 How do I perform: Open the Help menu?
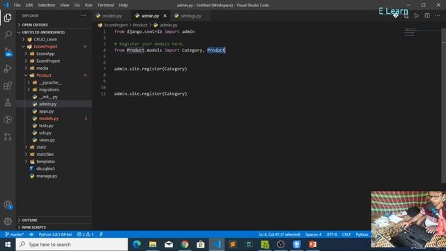point(123,5)
